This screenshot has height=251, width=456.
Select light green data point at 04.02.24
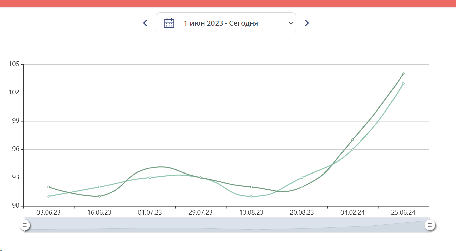click(353, 149)
